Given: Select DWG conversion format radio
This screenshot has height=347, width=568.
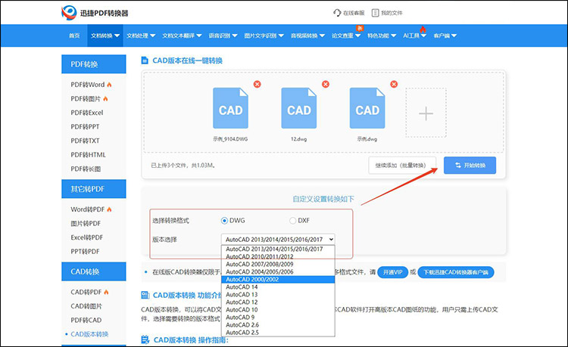Looking at the screenshot, I should click(x=224, y=221).
